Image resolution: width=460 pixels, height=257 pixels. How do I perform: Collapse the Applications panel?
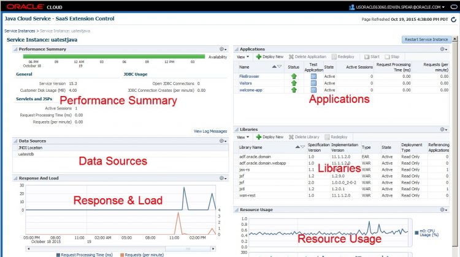click(236, 49)
